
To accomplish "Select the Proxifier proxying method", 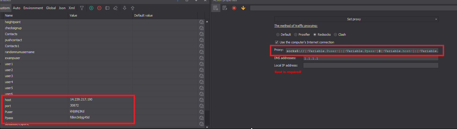I will coord(302,35).
